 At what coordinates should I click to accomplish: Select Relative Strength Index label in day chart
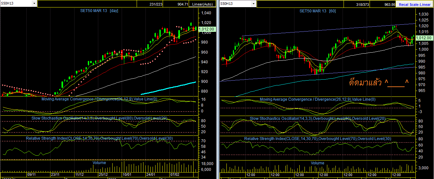pyautogui.click(x=99, y=138)
